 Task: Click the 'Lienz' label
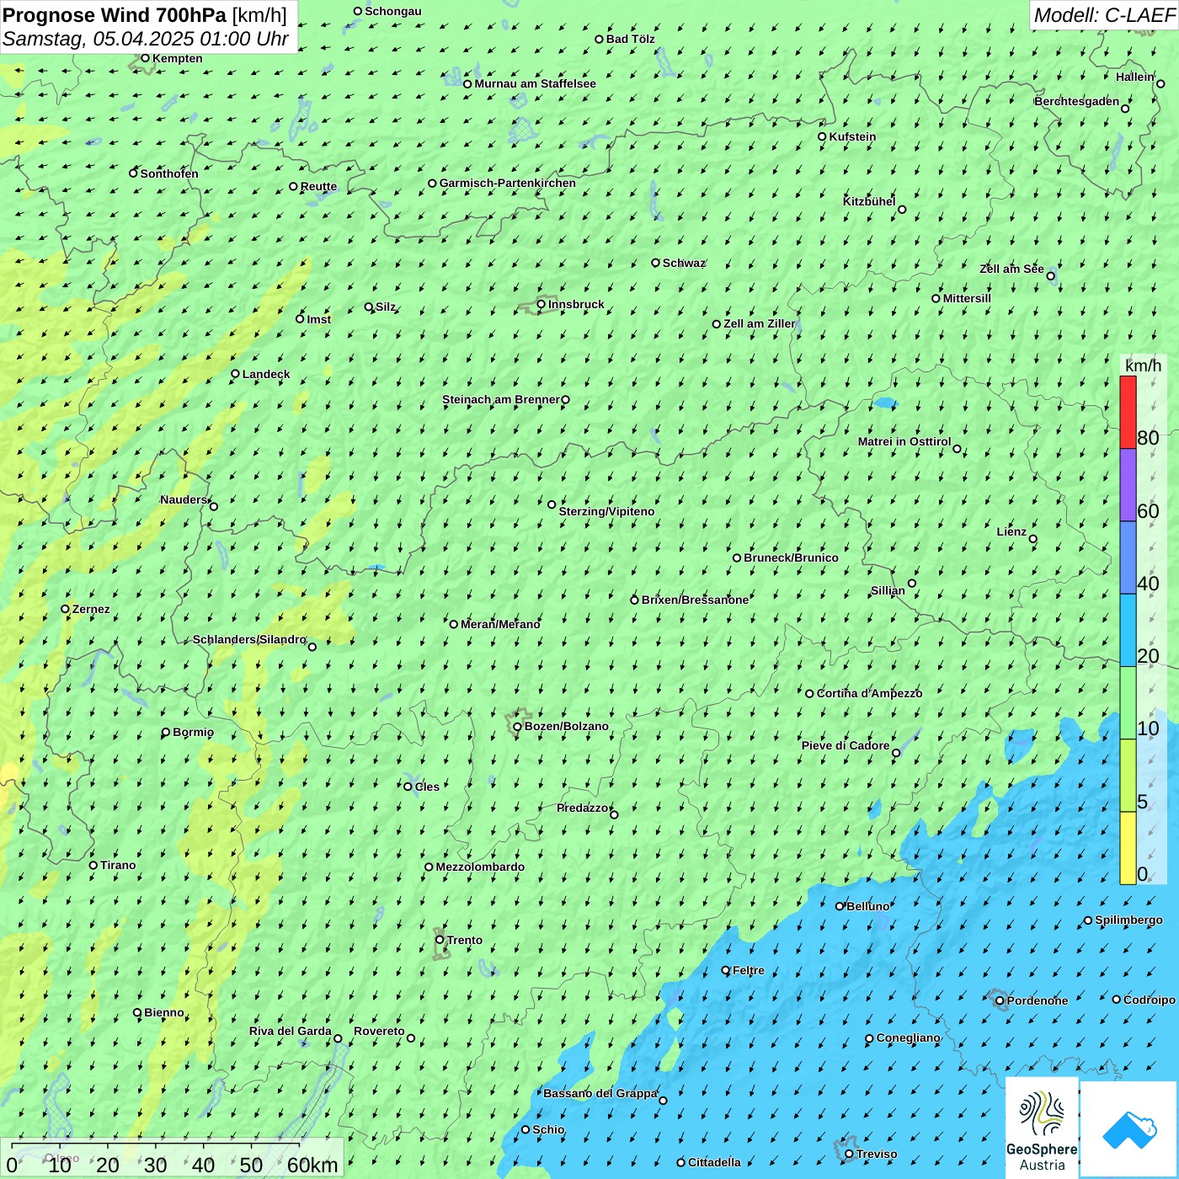click(x=1011, y=531)
